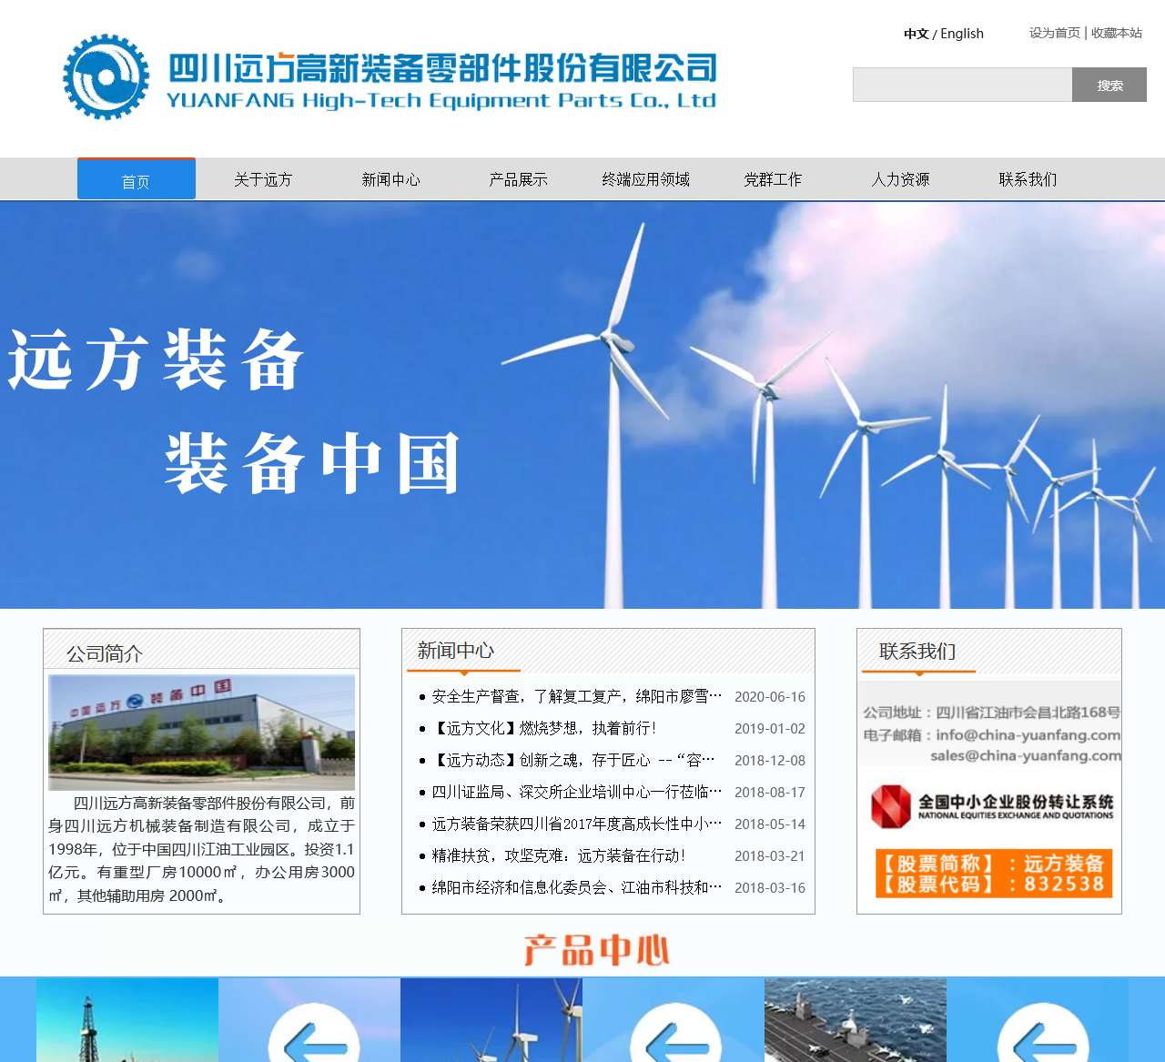The image size is (1165, 1062).
Task: Open the 公司简介 section heading
Action: (x=105, y=653)
